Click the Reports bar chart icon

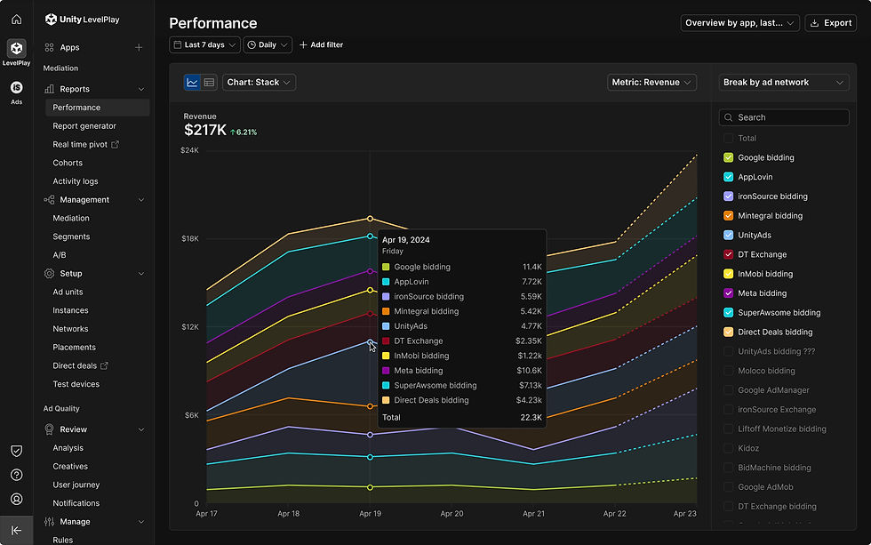pos(49,89)
